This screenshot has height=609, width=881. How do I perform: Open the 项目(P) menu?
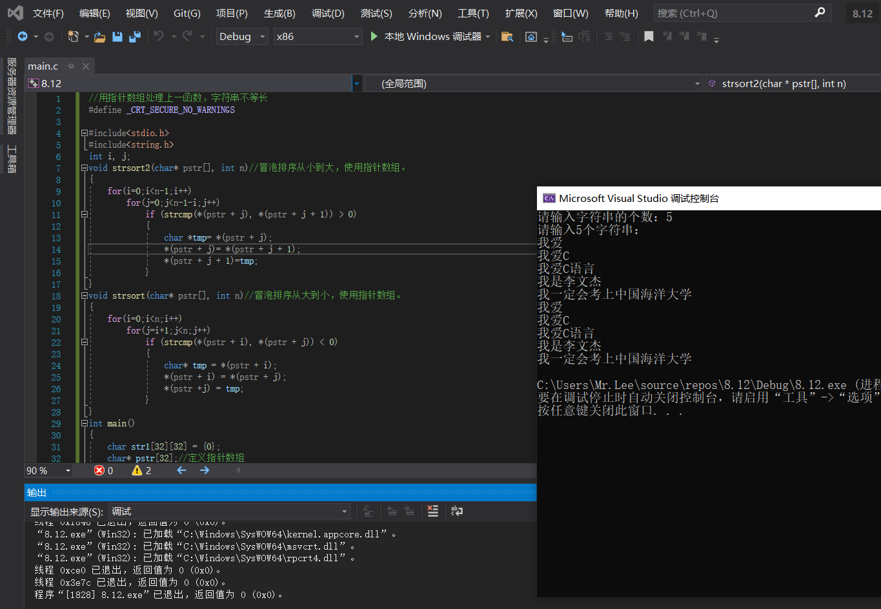click(x=232, y=13)
